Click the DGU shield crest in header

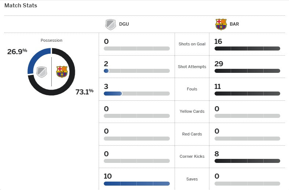110,24
